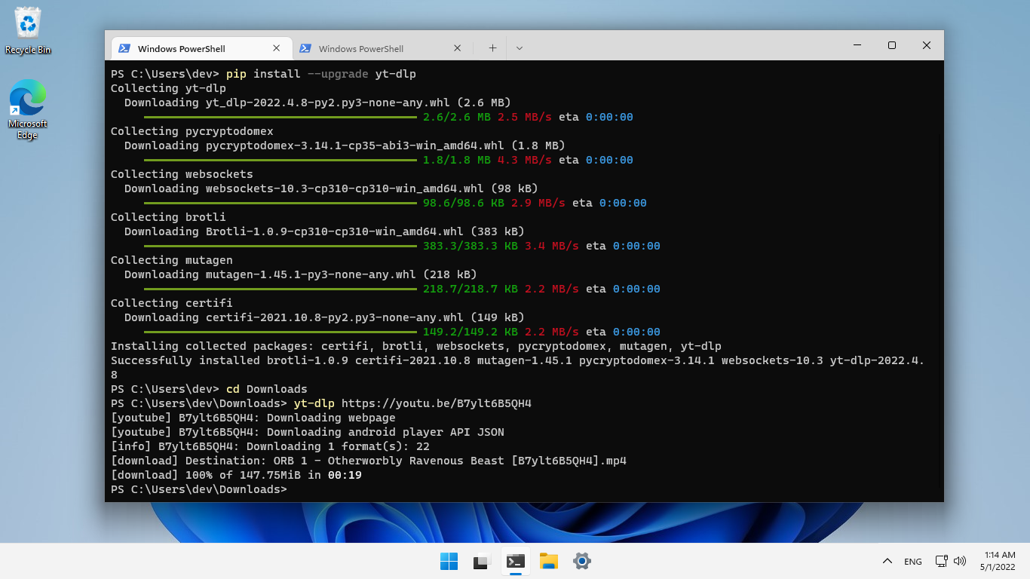This screenshot has width=1030, height=579.
Task: Open network status icon in tray
Action: pyautogui.click(x=941, y=561)
